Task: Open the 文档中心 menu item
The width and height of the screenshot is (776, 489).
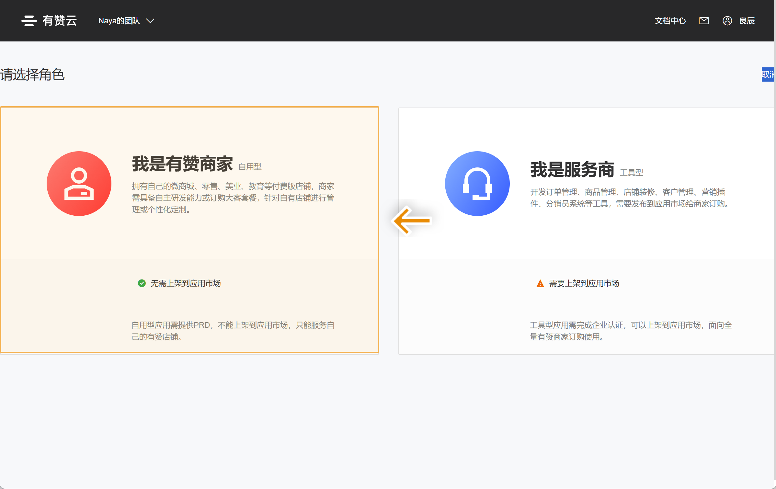Action: point(670,21)
